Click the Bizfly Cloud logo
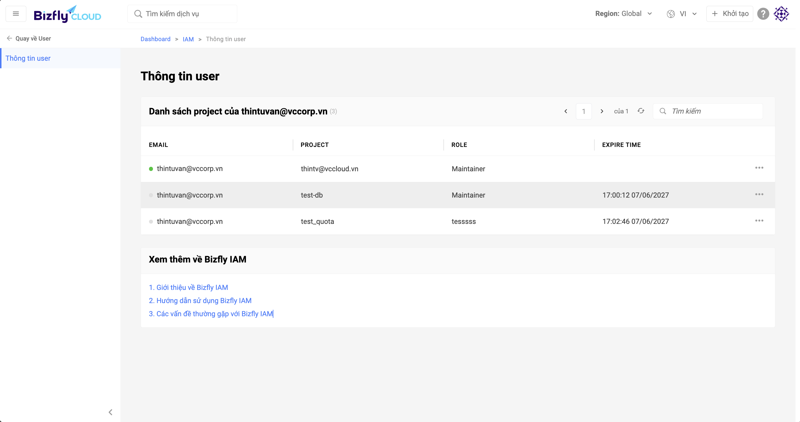The height and width of the screenshot is (422, 800). (68, 14)
